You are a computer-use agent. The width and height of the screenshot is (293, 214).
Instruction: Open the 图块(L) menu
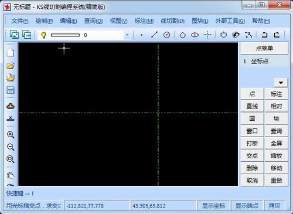(x=200, y=21)
